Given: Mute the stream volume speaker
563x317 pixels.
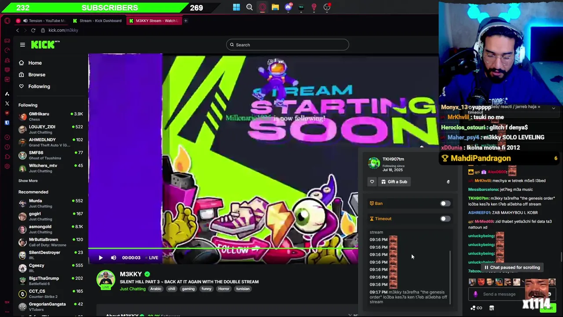Looking at the screenshot, I should pos(113,258).
